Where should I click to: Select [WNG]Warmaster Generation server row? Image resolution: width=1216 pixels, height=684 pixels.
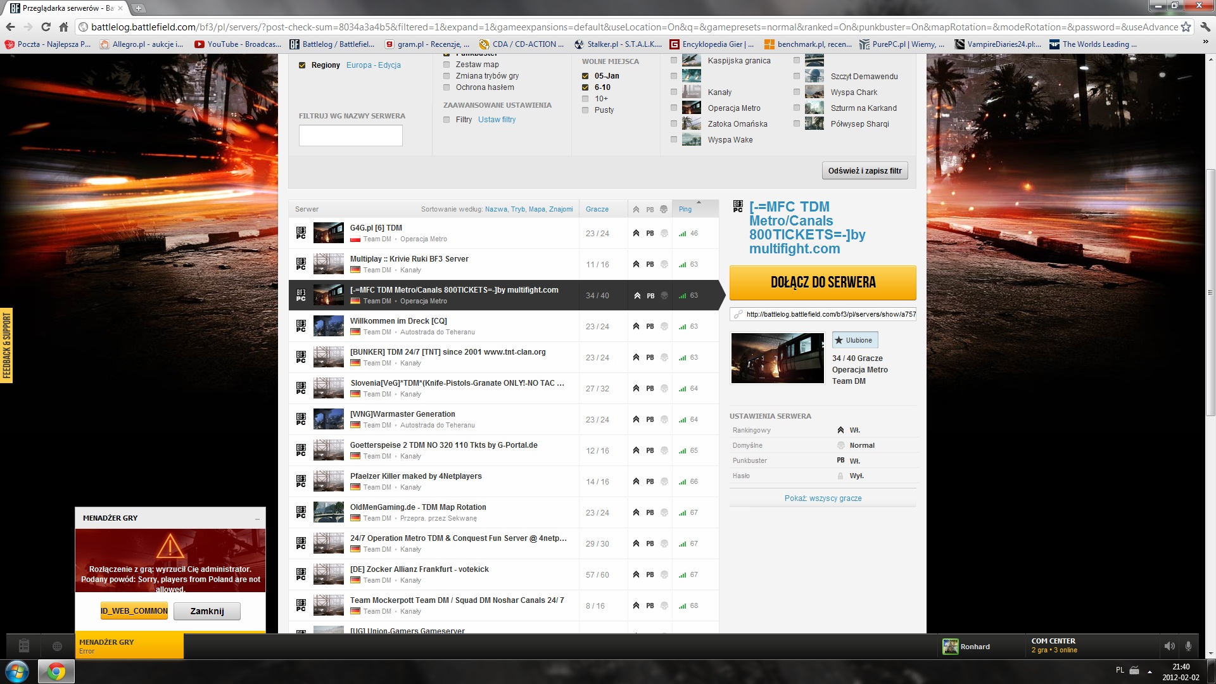pyautogui.click(x=503, y=419)
